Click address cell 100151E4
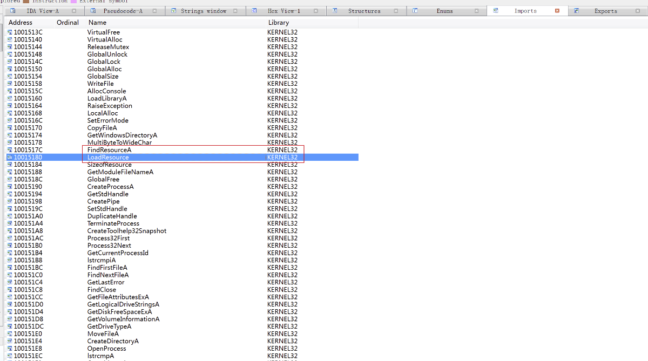This screenshot has height=361, width=648. (x=28, y=341)
